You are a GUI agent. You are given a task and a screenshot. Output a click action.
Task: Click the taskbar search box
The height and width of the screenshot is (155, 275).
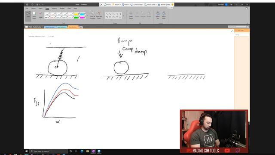point(49,151)
